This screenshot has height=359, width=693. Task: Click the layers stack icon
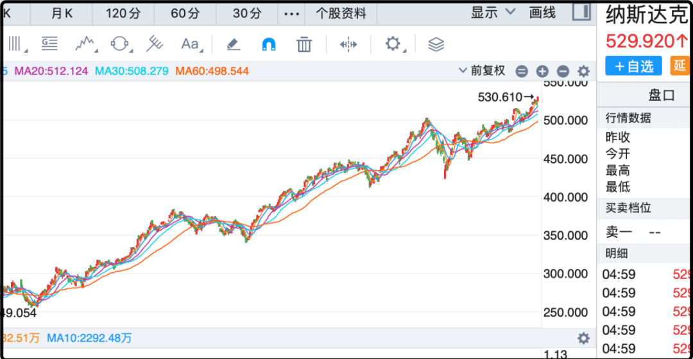pos(436,44)
